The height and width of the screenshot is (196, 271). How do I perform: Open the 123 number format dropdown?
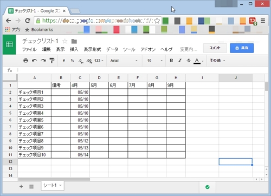tap(99, 61)
